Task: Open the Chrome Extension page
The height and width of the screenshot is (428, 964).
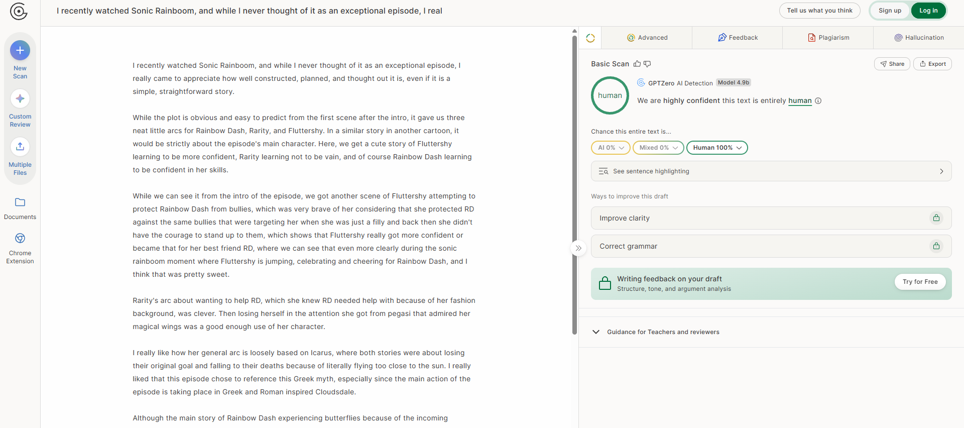Action: pos(20,249)
